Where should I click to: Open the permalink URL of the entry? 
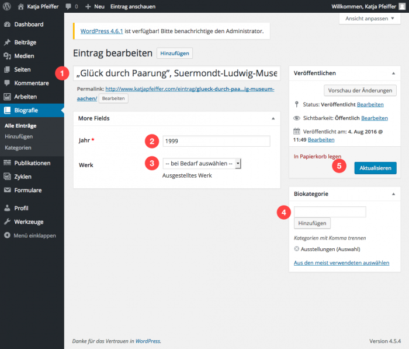(x=190, y=89)
